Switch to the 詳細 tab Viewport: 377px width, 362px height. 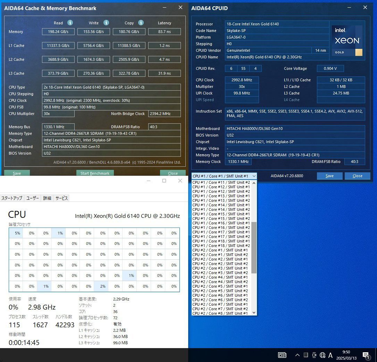click(47, 198)
